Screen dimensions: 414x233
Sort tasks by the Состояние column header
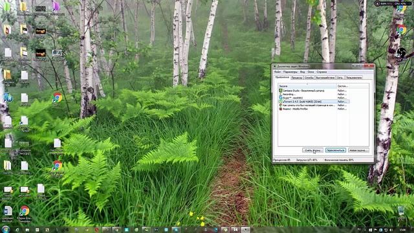tap(343, 86)
